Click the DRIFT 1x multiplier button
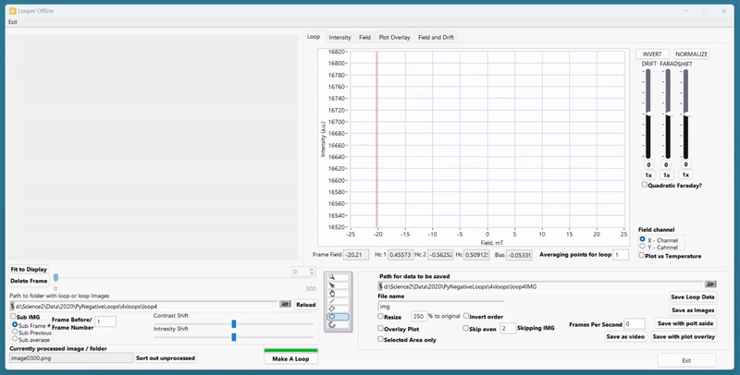The height and width of the screenshot is (375, 740). (648, 175)
